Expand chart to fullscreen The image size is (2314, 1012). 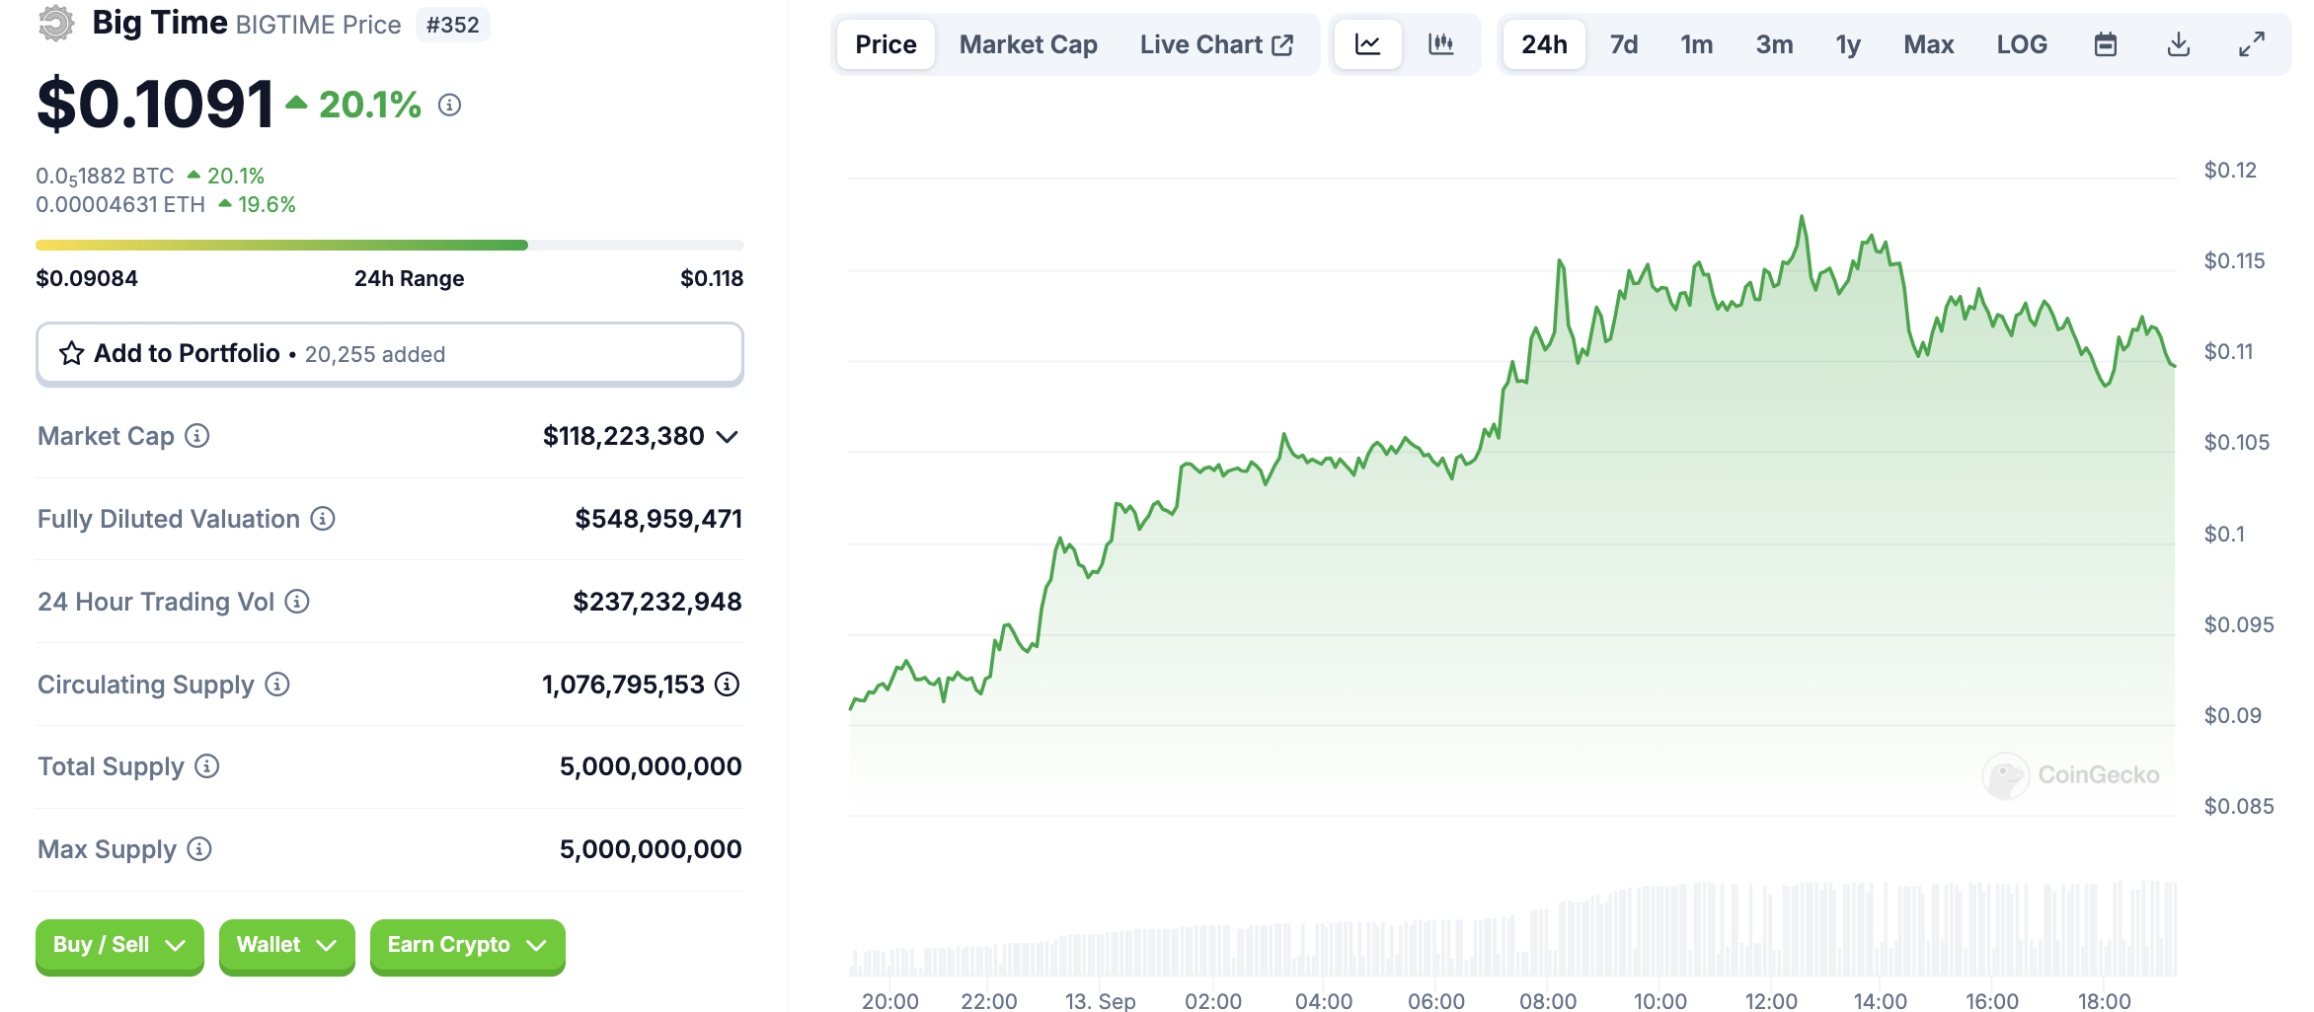[2251, 44]
